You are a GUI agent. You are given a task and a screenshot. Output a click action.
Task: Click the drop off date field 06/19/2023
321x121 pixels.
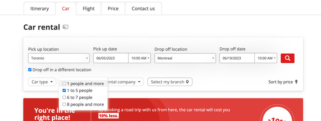237,58
